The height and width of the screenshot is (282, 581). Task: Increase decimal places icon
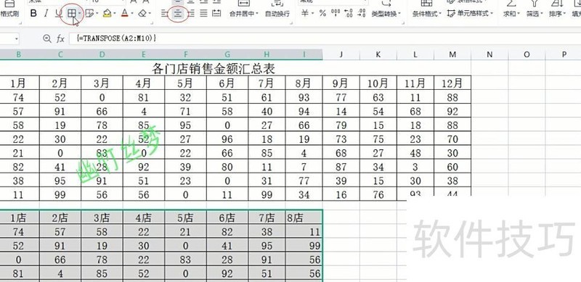(349, 14)
